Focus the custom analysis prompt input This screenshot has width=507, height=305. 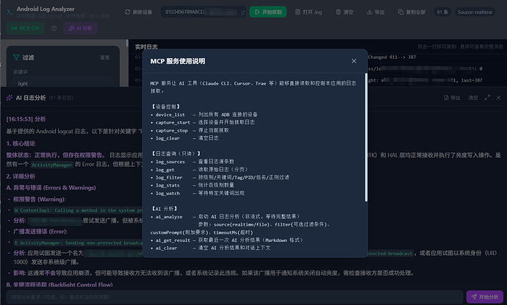click(234, 297)
